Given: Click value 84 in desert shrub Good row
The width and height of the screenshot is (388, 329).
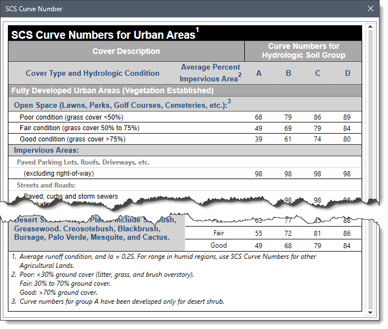Looking at the screenshot, I should [x=347, y=246].
